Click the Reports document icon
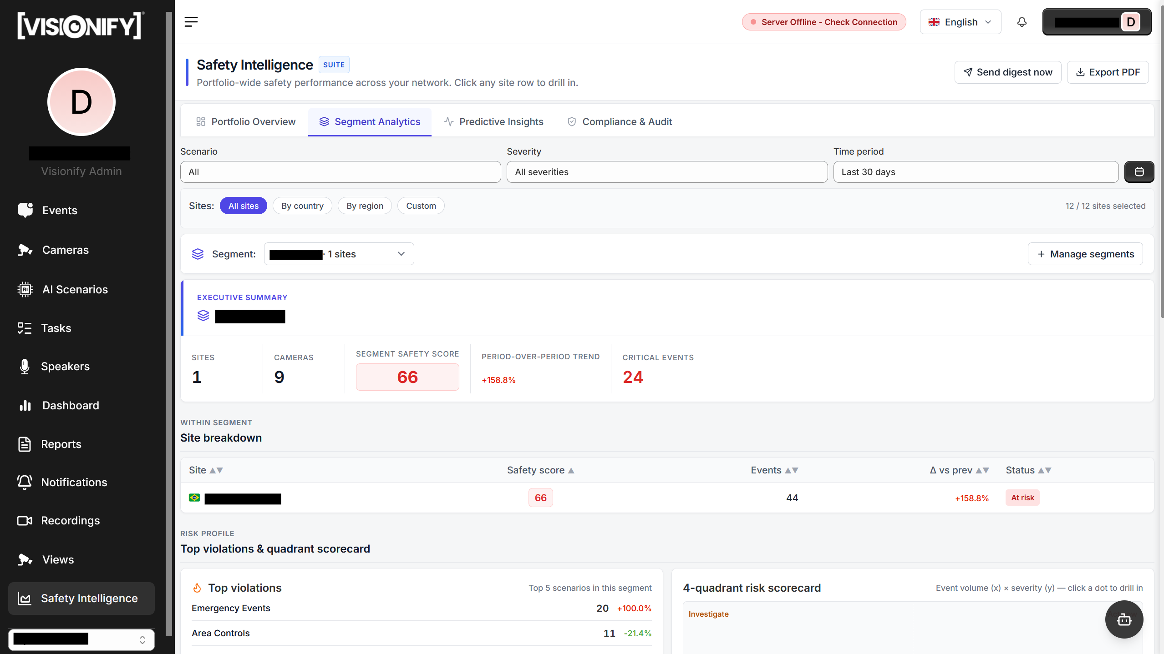Image resolution: width=1164 pixels, height=654 pixels. click(25, 444)
